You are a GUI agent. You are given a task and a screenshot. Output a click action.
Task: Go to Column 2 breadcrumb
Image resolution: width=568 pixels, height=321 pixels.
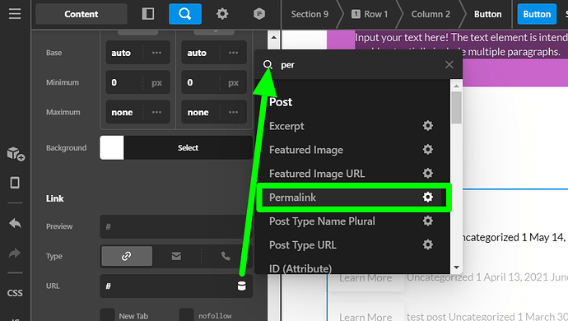click(x=431, y=14)
